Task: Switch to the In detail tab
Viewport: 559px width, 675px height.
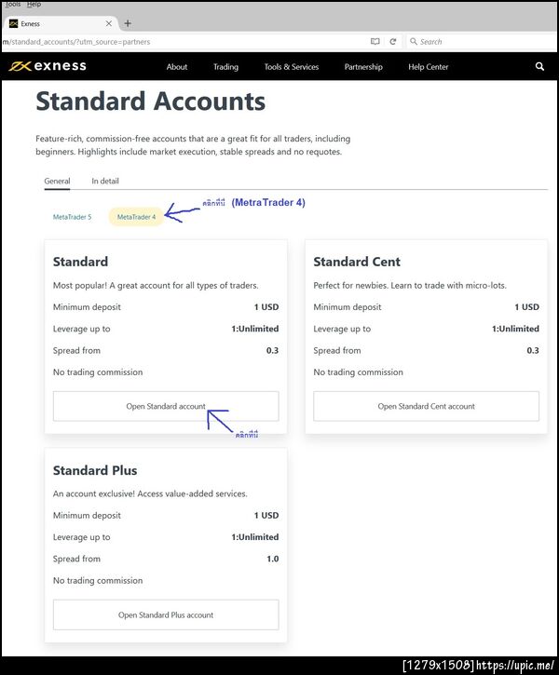Action: click(105, 182)
